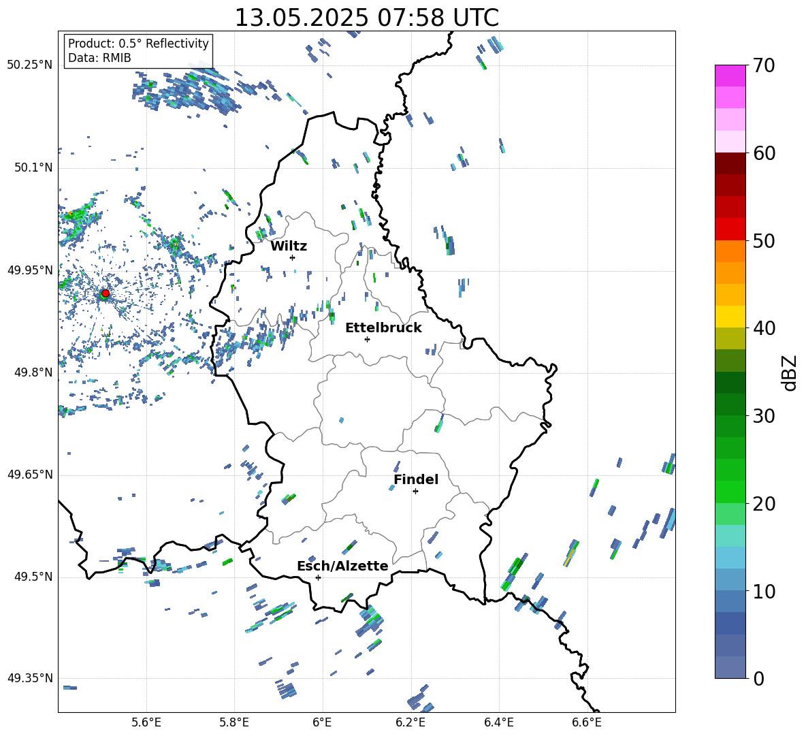The width and height of the screenshot is (806, 736).
Task: Click the Wiltz city label
Action: [289, 246]
